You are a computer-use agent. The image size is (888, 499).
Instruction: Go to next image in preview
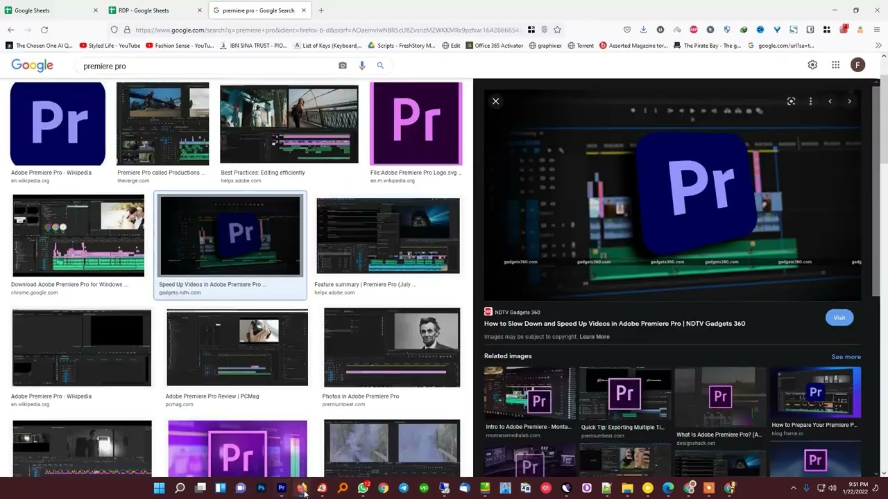pyautogui.click(x=849, y=101)
